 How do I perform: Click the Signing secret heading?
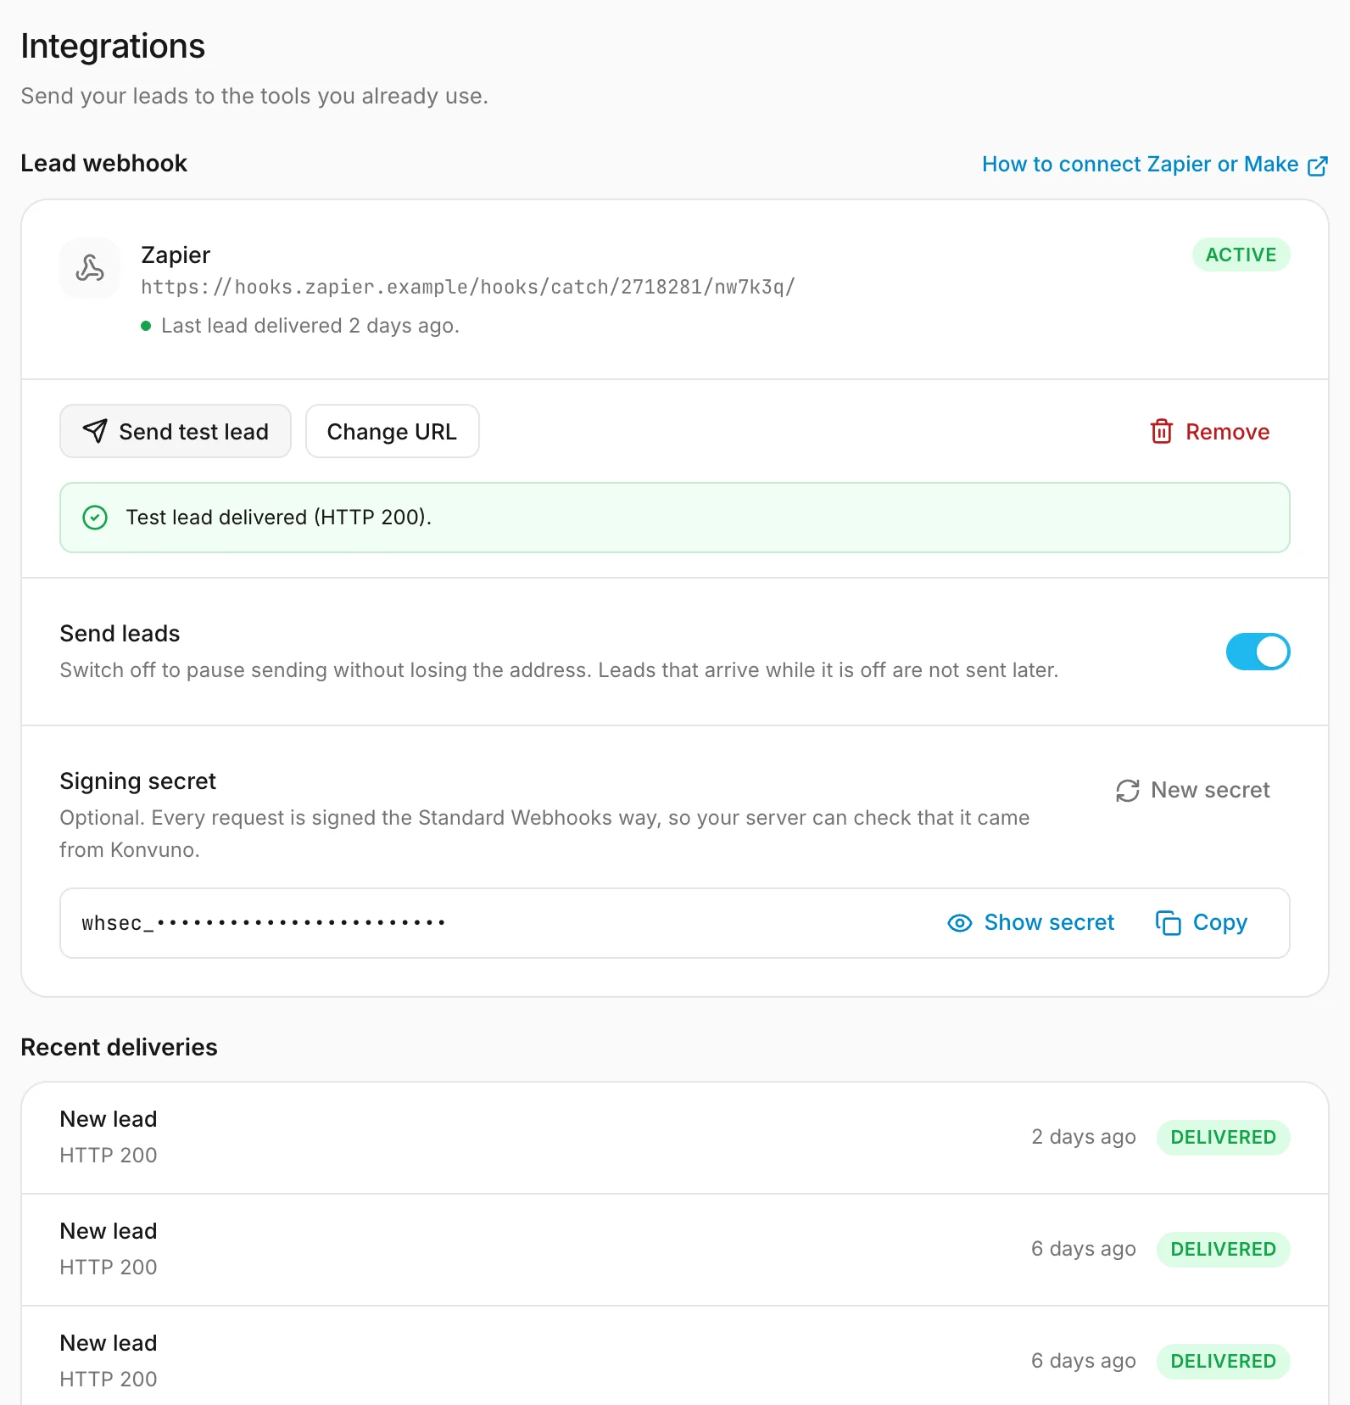[137, 781]
